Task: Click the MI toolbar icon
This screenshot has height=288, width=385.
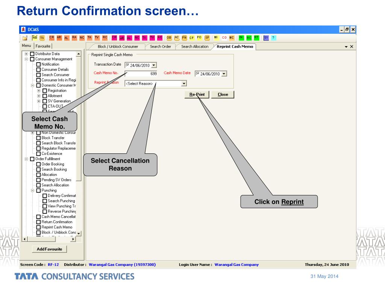Action: coord(216,38)
